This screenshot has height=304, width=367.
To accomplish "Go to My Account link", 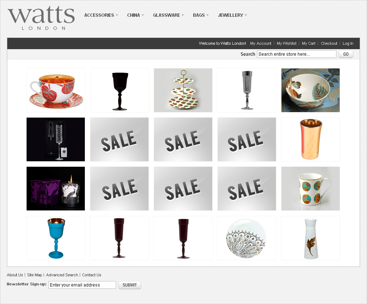I will coord(261,43).
